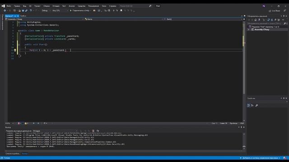Collapse the Start method region
Image resolution: width=289 pixels, height=162 pixels.
coord(19,45)
